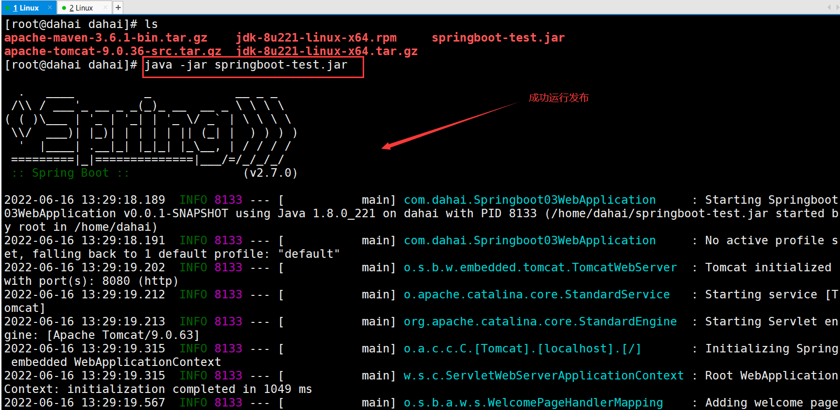This screenshot has width=840, height=410.
Task: Click the message "Adding welcome page"
Action: [x=772, y=403]
